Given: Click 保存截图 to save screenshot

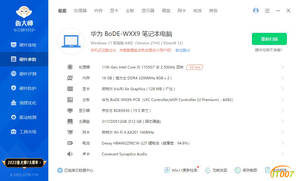Looking at the screenshot, I should [246, 170].
